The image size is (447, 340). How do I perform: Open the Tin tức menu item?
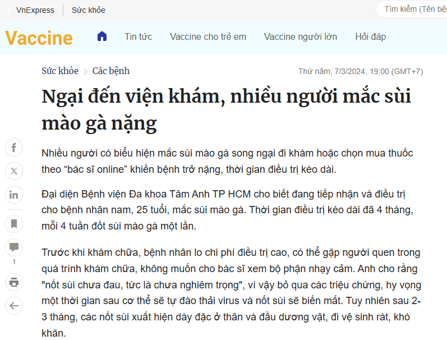click(139, 37)
